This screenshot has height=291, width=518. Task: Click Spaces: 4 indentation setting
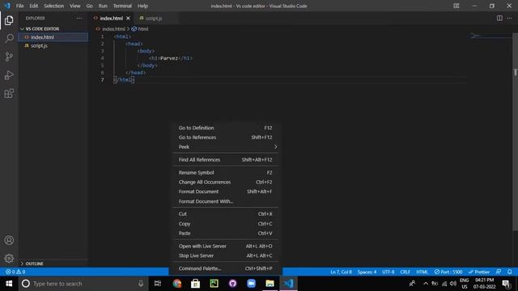click(x=367, y=272)
